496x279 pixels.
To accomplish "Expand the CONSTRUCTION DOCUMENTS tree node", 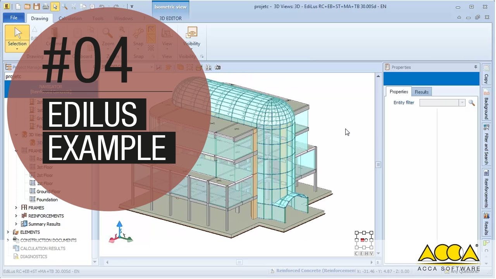I will pyautogui.click(x=8, y=240).
